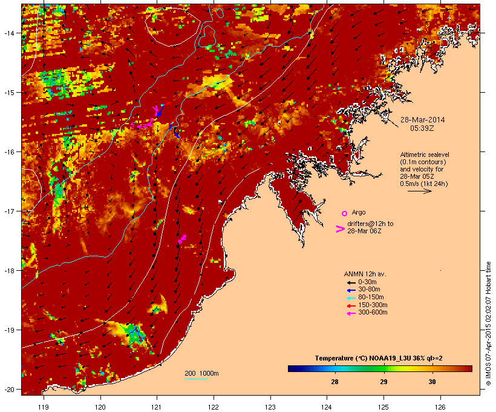Click the magenta drifters chevron symbol
The height and width of the screenshot is (412, 496).
(x=340, y=229)
